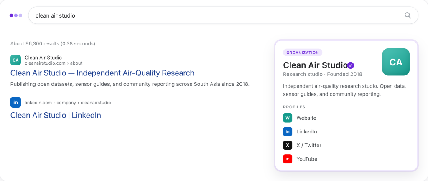Click the knowledge panel description text
Viewport: 428px width, 181px height.
[345, 90]
